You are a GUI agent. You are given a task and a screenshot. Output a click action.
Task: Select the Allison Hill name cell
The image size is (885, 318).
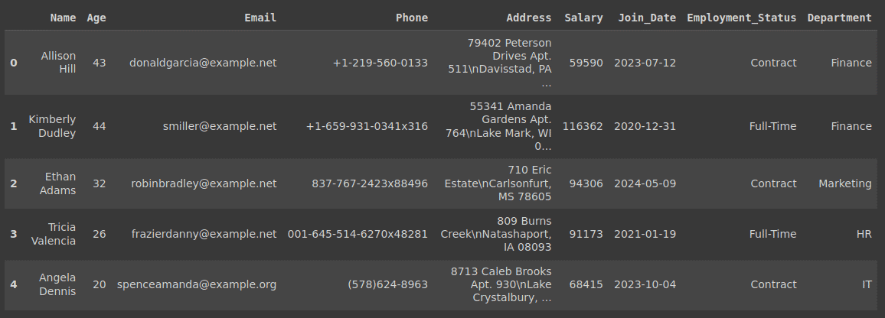[x=58, y=63]
